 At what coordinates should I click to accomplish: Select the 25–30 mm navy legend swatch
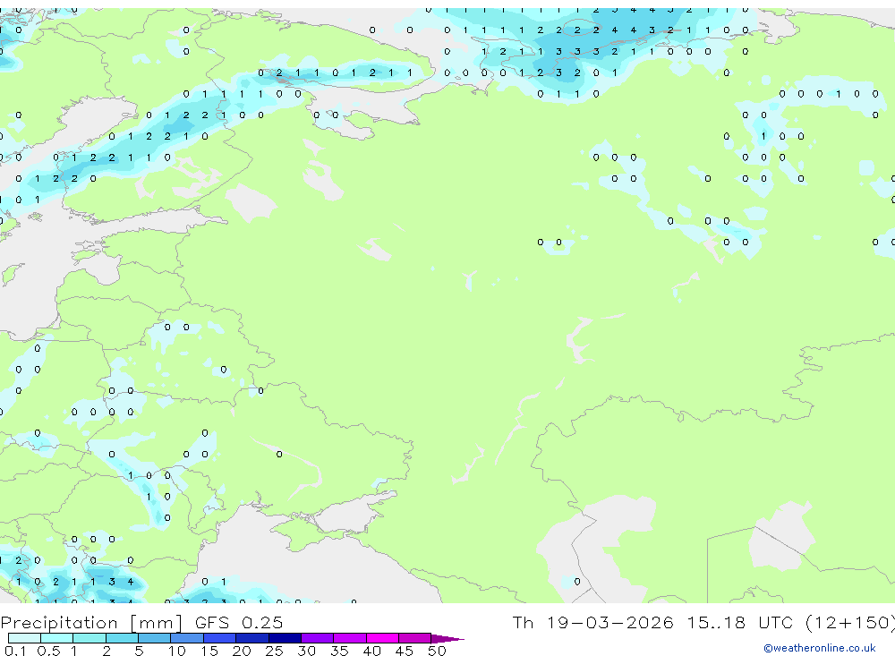click(285, 638)
